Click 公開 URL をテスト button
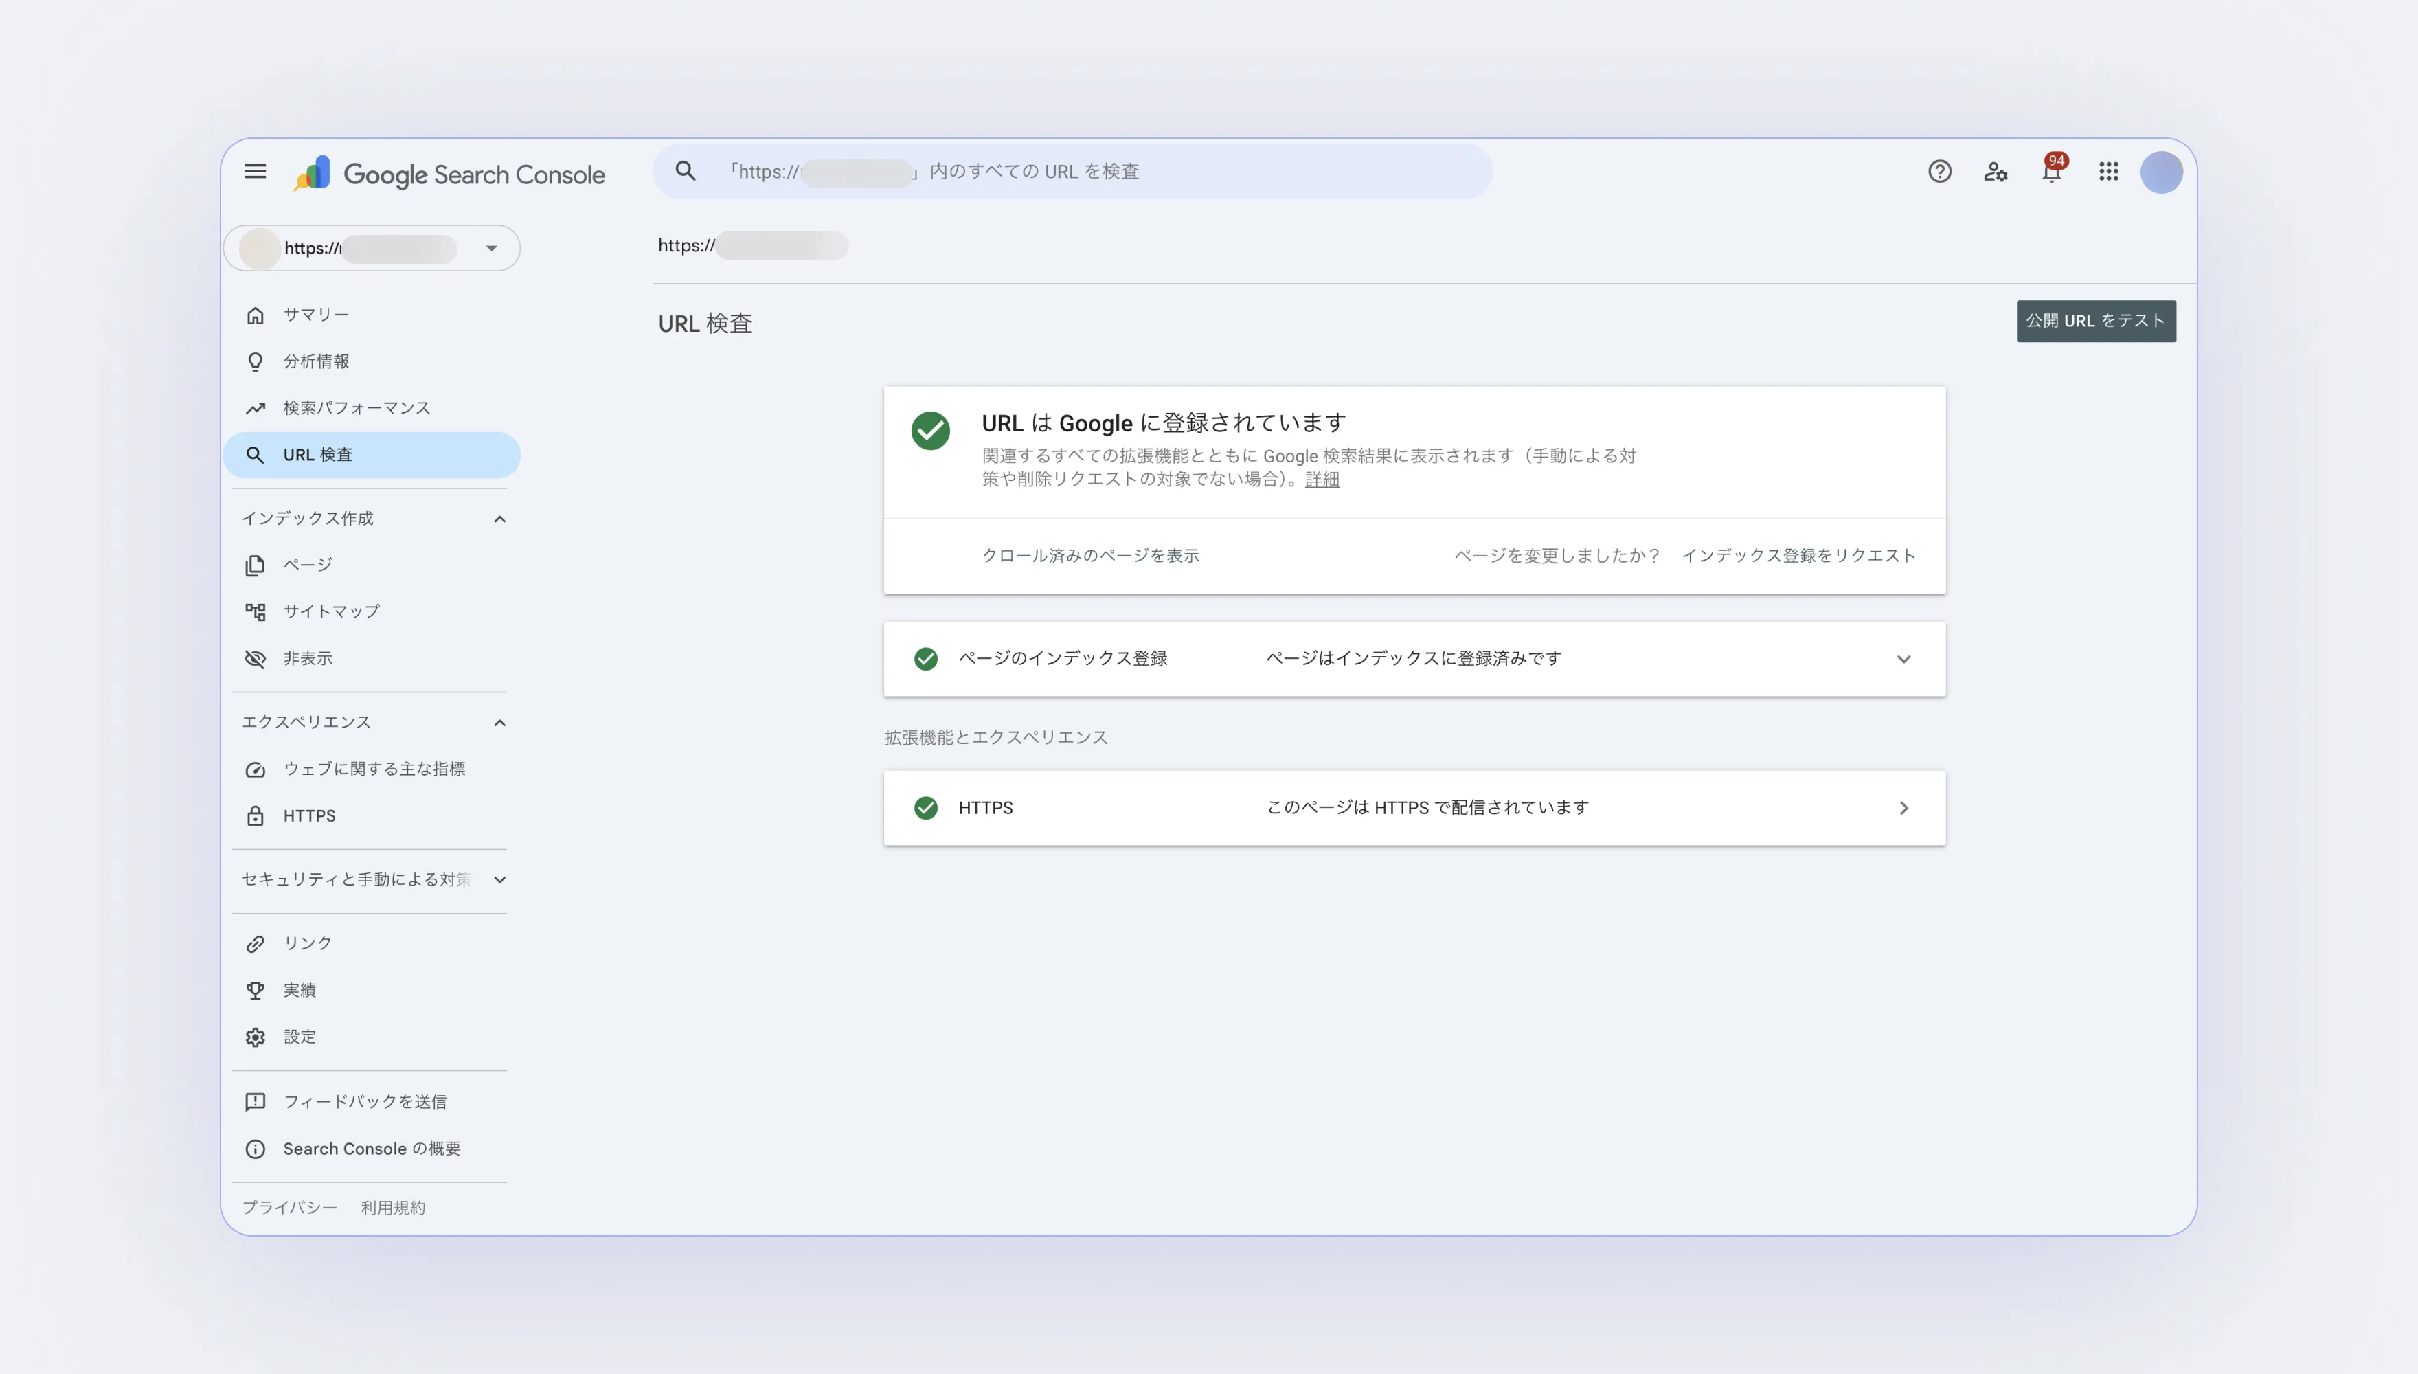The image size is (2418, 1374). tap(2095, 321)
